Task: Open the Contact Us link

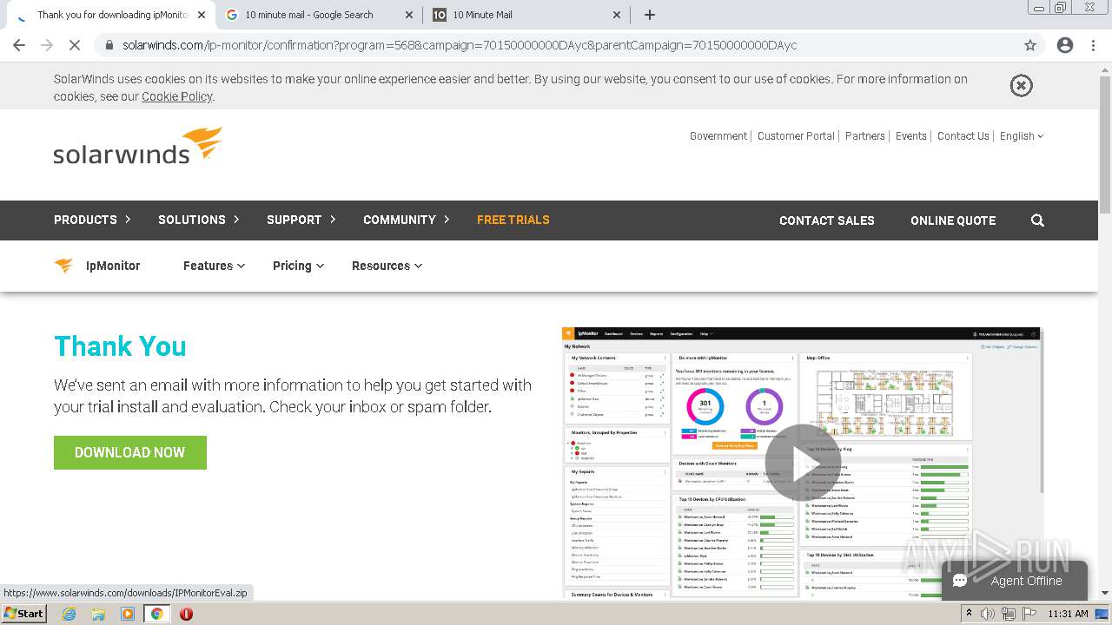Action: (x=963, y=136)
